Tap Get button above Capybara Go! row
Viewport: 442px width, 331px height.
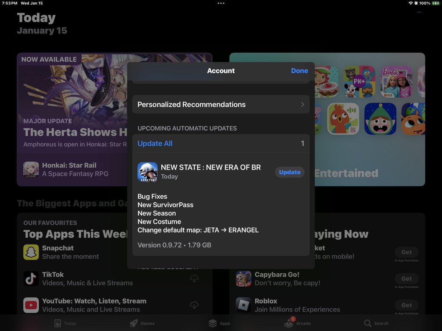(x=407, y=252)
